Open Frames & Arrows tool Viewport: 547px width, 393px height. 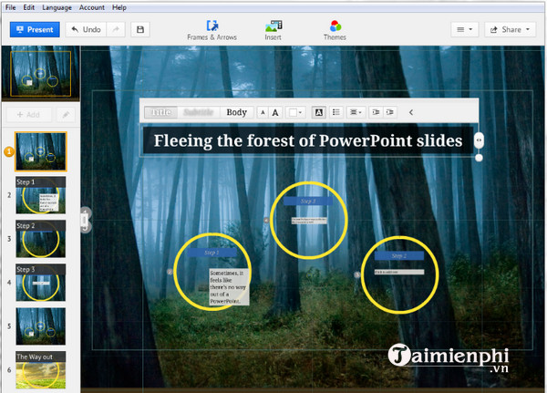(x=212, y=30)
